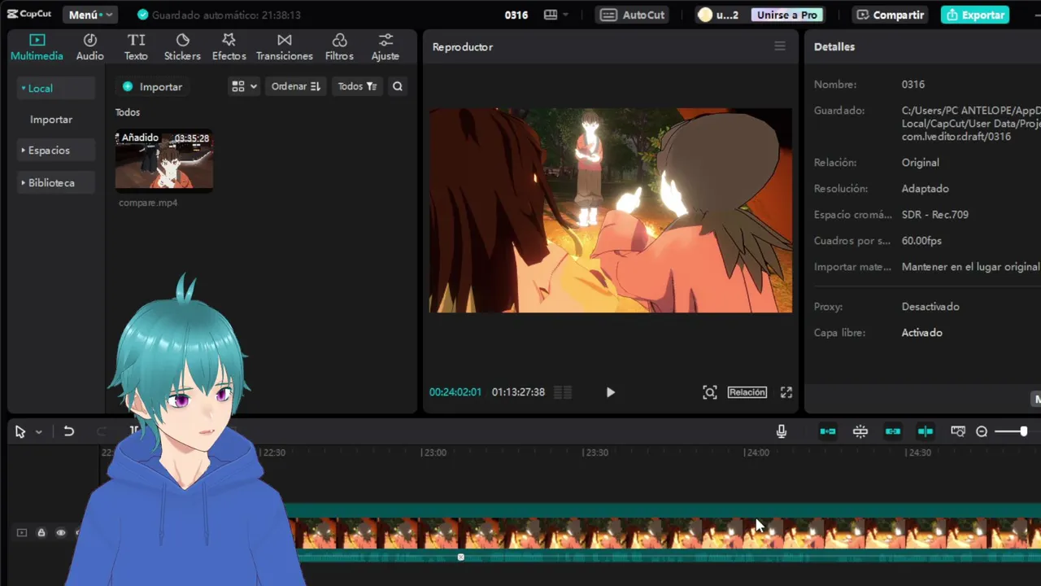
Task: Play the video preview
Action: click(611, 392)
